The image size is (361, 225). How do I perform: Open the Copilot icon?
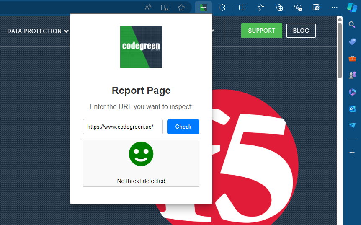coord(352,8)
